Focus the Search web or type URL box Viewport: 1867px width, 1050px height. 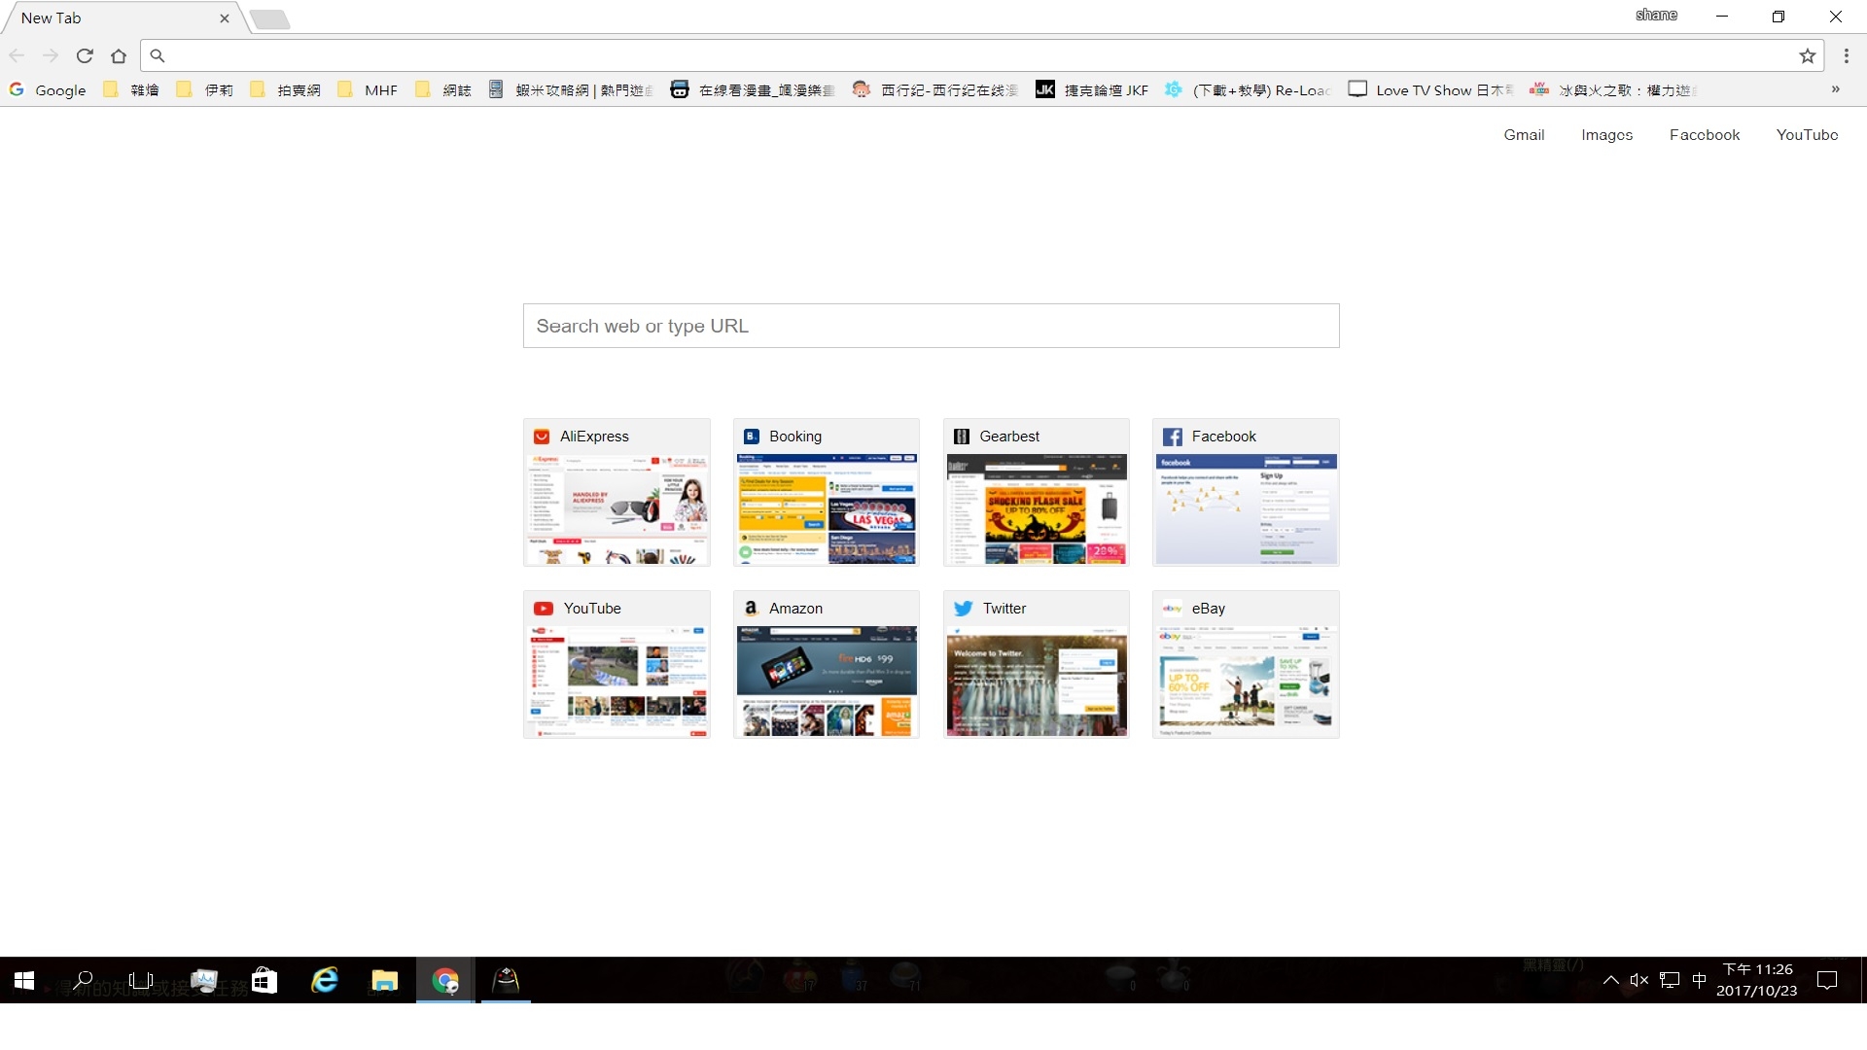[x=931, y=326]
